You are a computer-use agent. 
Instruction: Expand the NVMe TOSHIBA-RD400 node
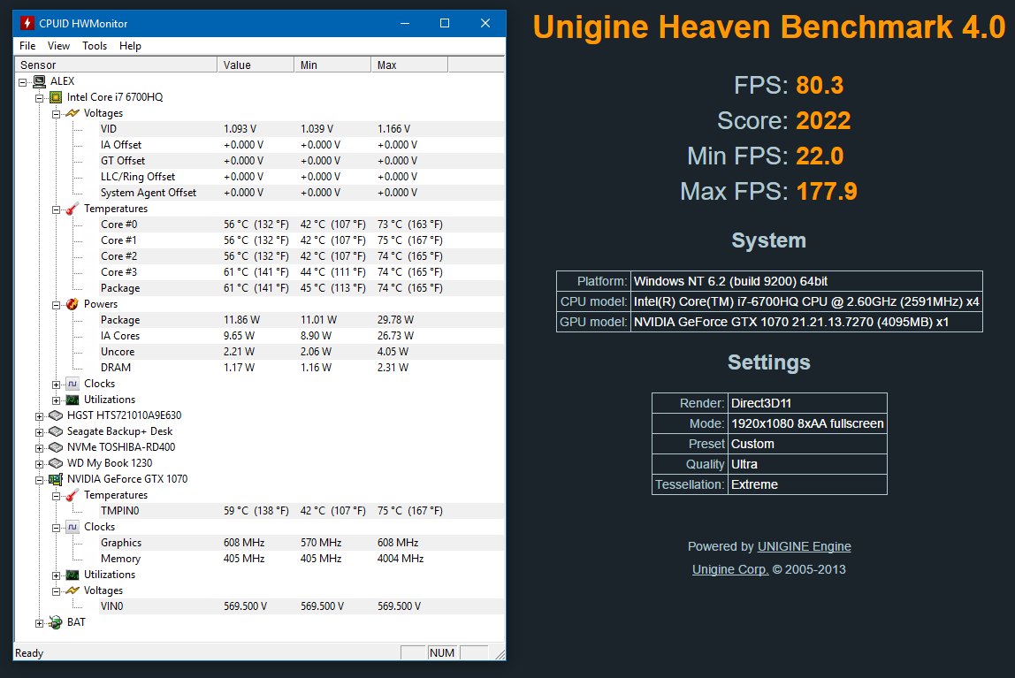[40, 448]
